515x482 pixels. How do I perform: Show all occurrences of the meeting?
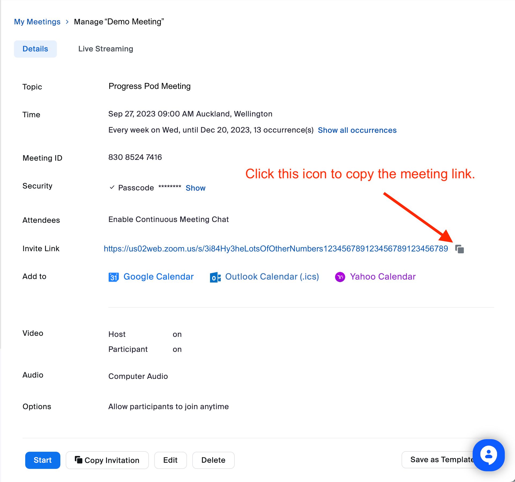coord(357,130)
